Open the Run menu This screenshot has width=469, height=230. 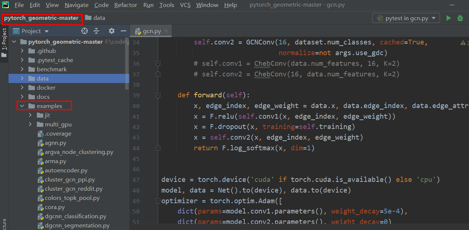click(x=148, y=5)
